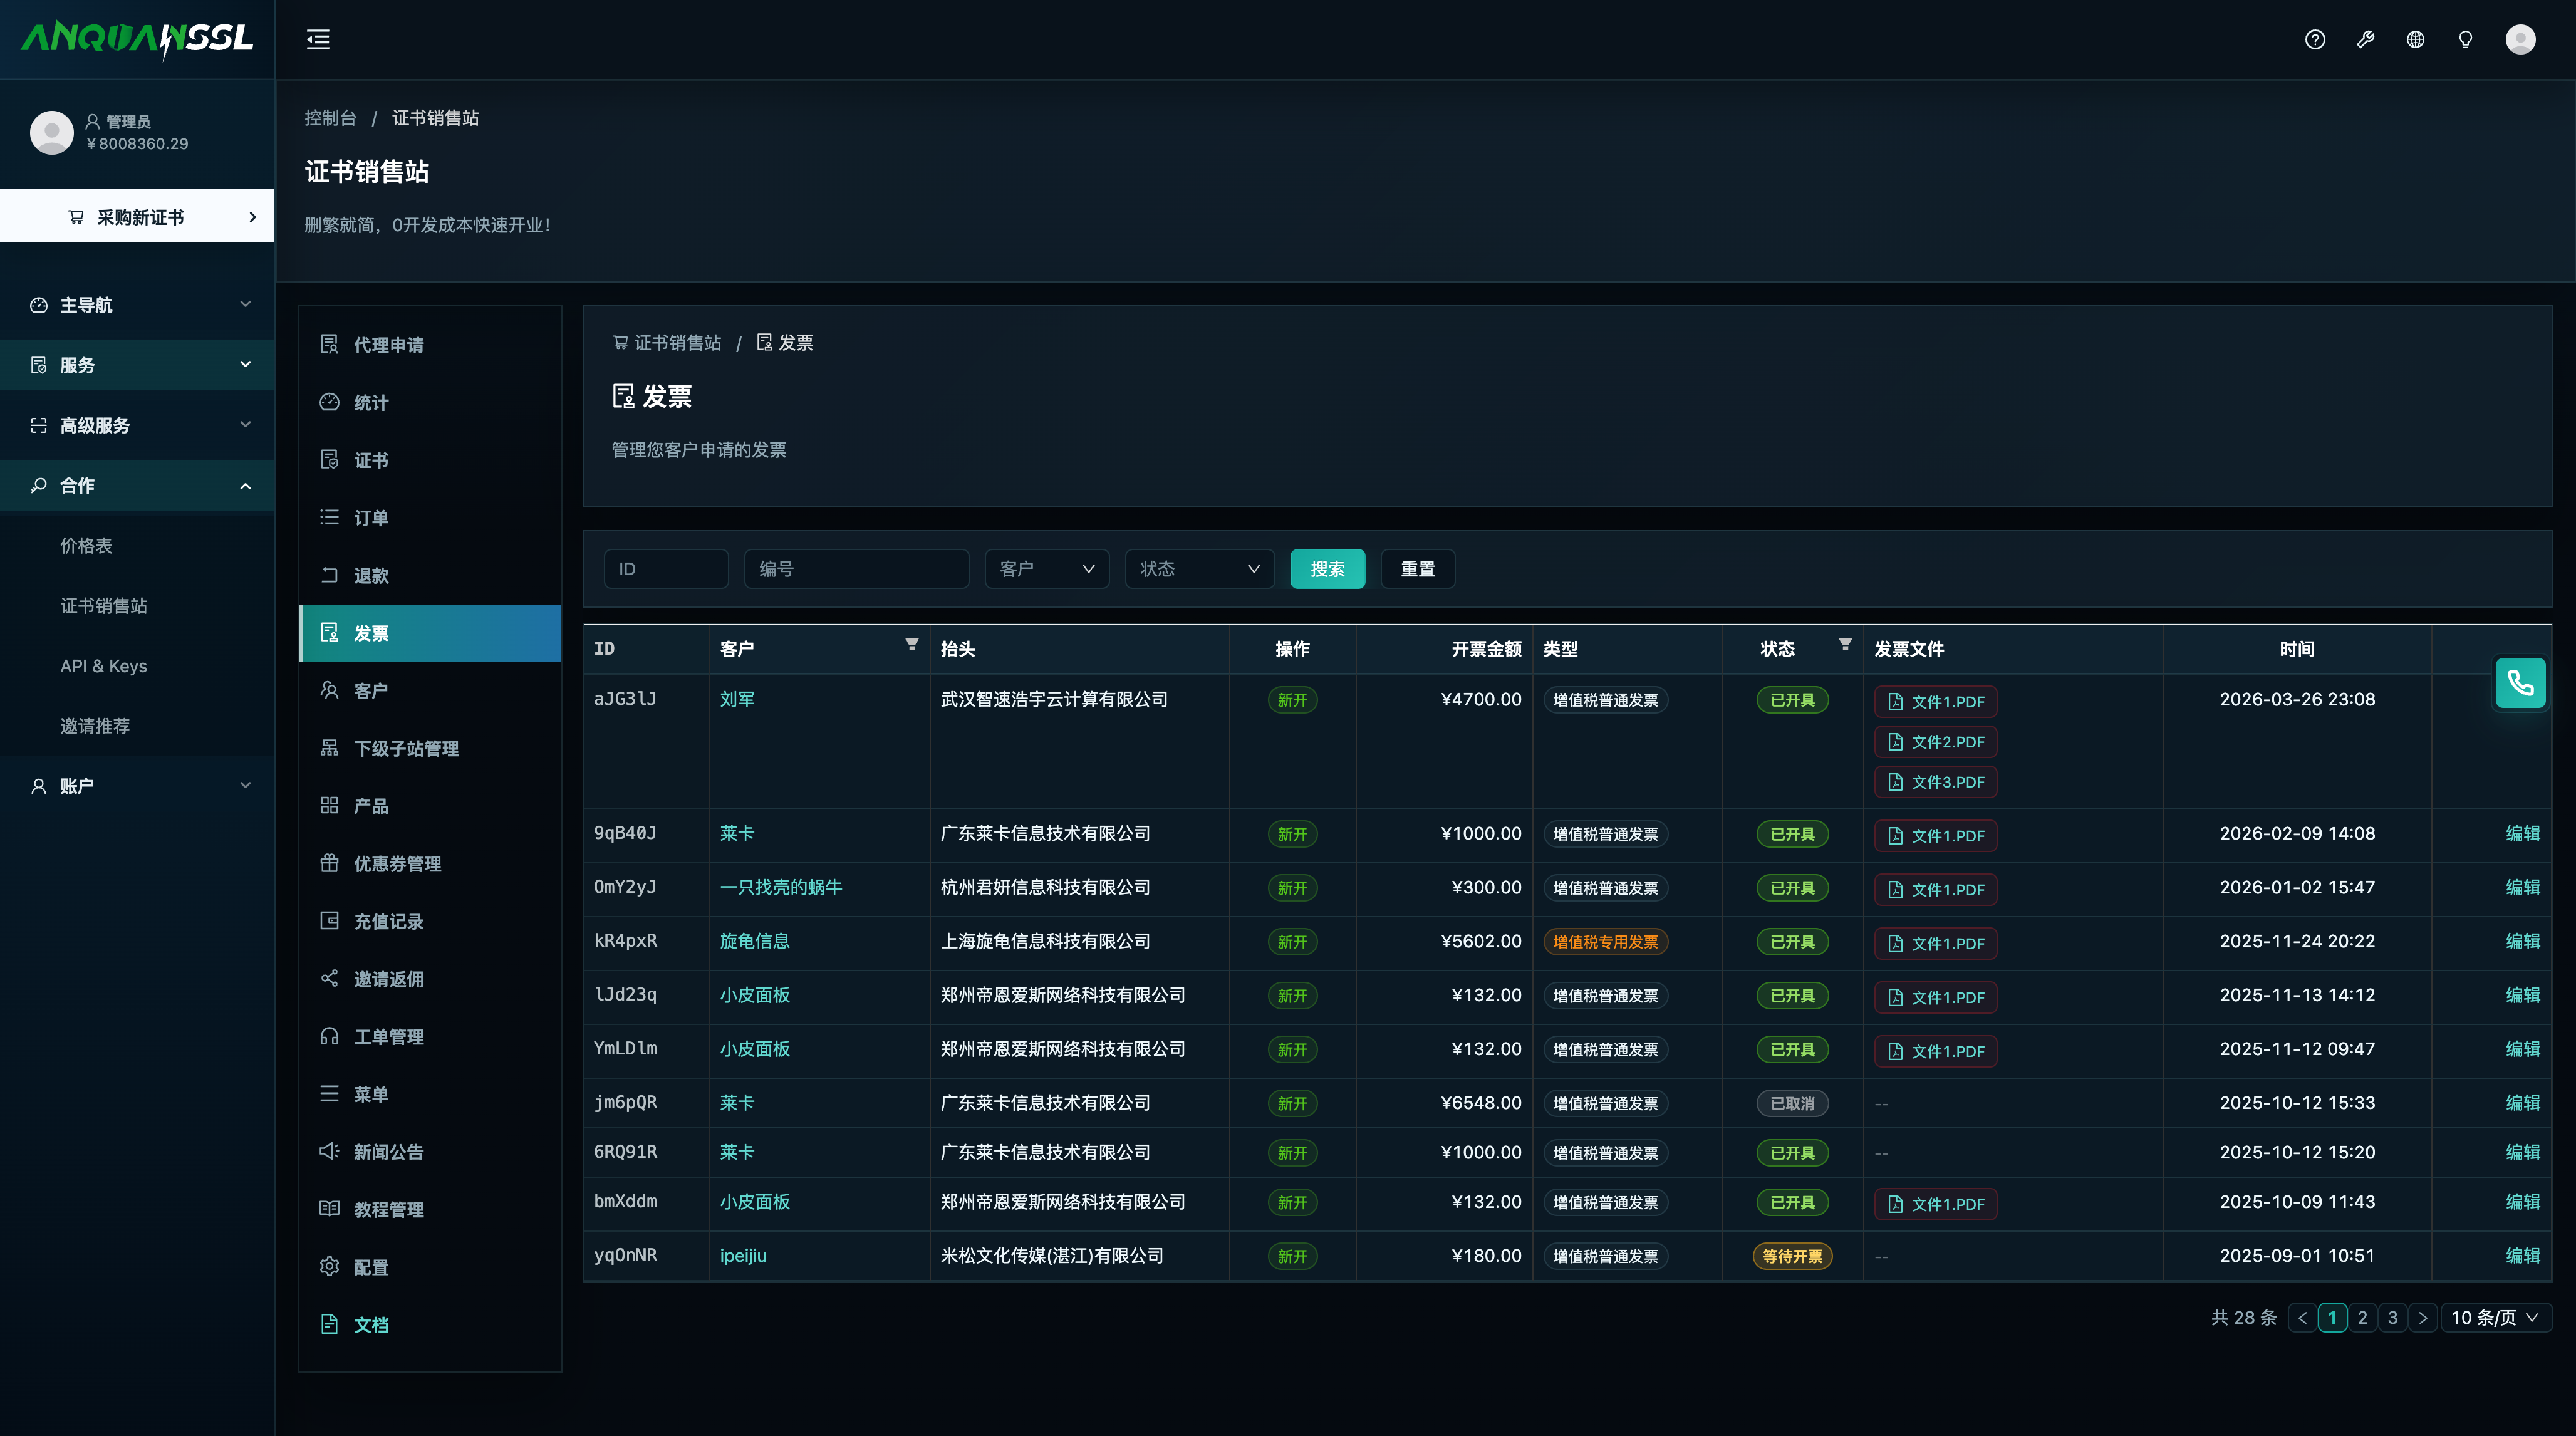Click the wrench tools icon in header
The image size is (2576, 1436).
[x=2365, y=40]
